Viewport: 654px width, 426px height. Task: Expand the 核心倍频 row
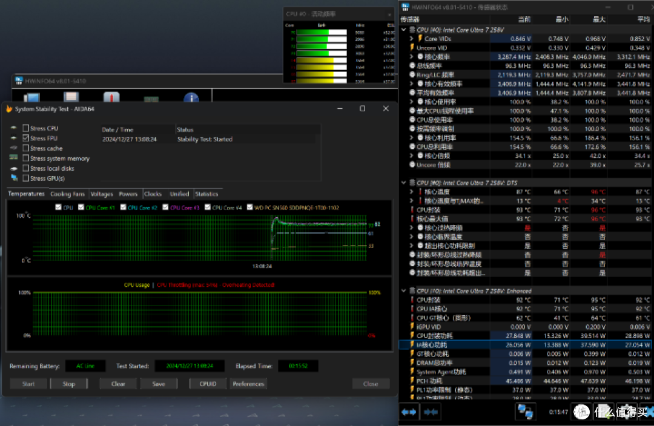pos(411,156)
